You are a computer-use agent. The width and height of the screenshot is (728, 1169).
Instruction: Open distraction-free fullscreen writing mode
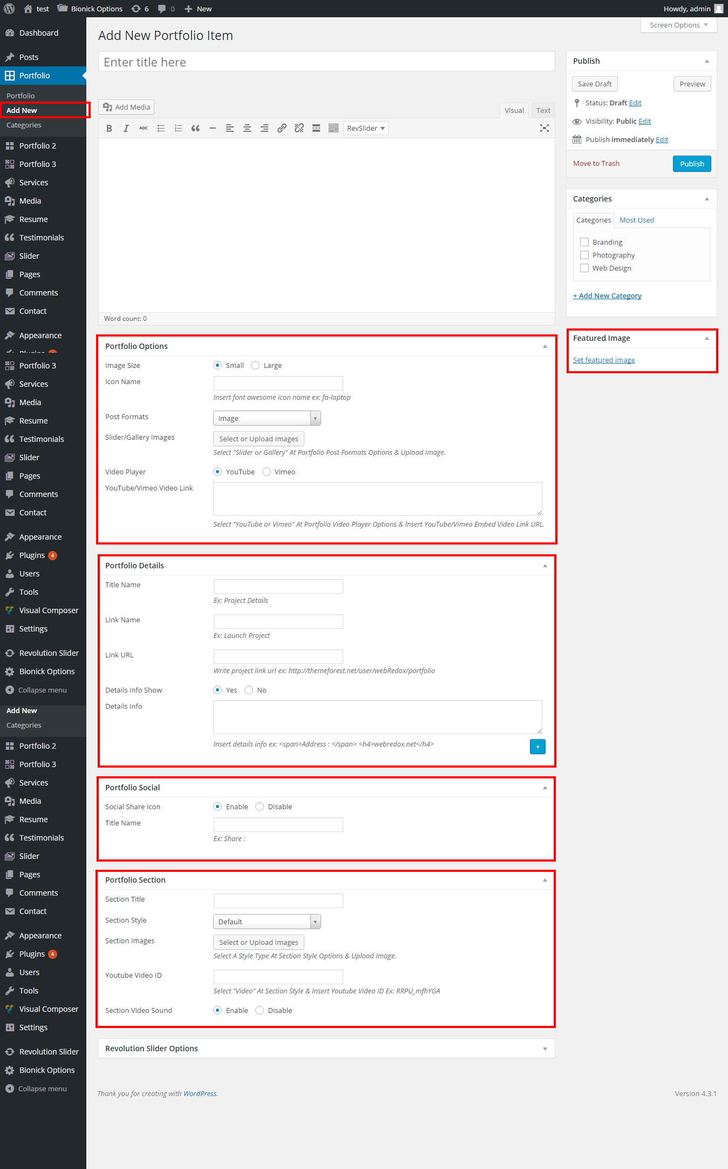coord(544,129)
